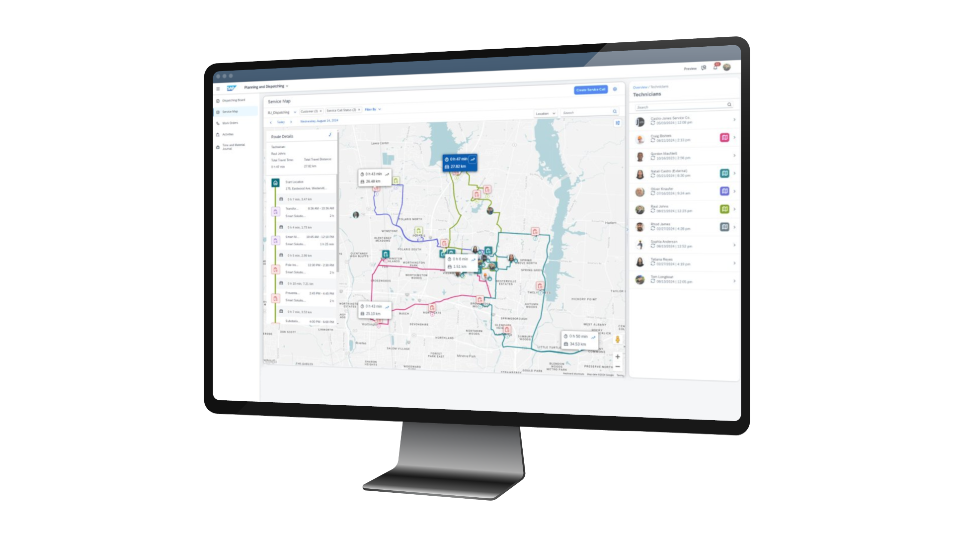Open the Location dropdown on the map

545,114
